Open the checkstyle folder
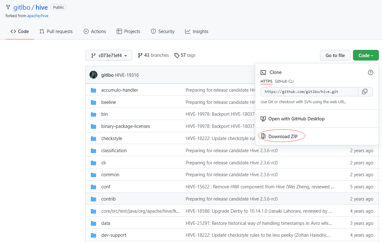The width and height of the screenshot is (382, 242). pos(112,138)
